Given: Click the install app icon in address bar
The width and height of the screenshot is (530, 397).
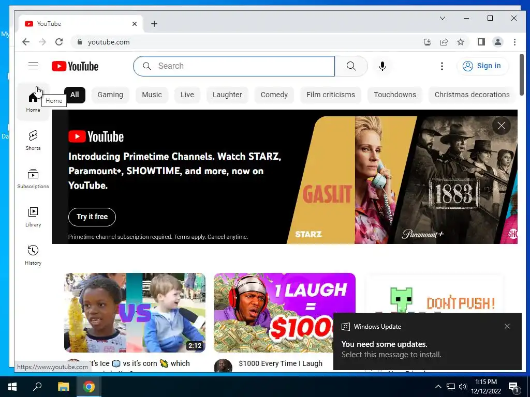Looking at the screenshot, I should point(427,42).
